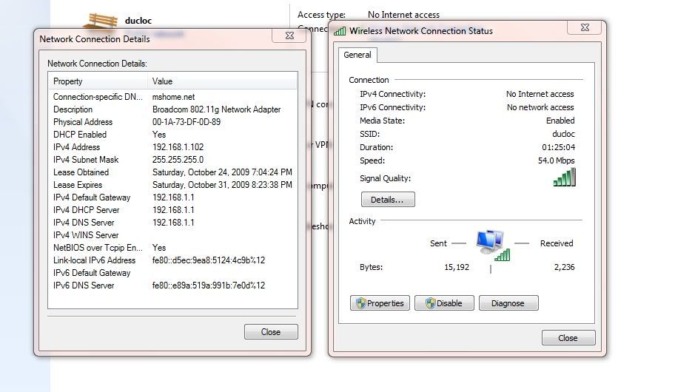The image size is (675, 392).
Task: Disable the wireless connection
Action: 444,303
